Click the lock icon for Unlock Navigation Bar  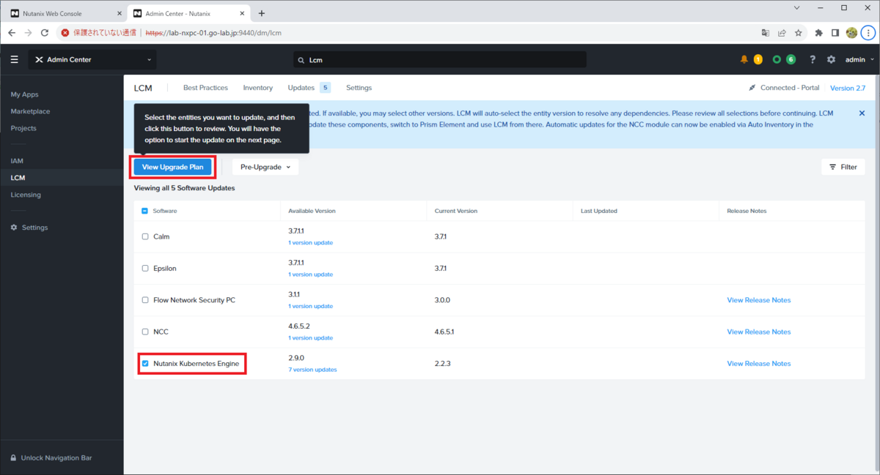[13, 457]
